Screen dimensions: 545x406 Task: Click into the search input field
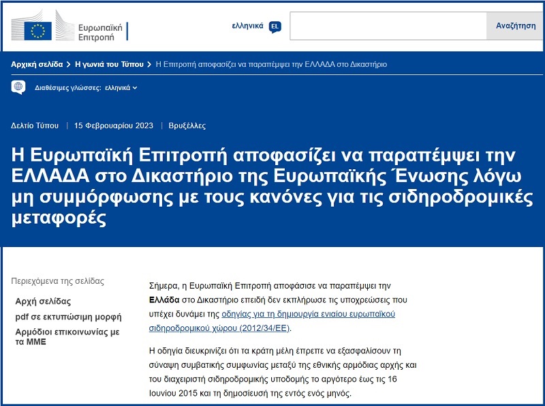click(388, 26)
